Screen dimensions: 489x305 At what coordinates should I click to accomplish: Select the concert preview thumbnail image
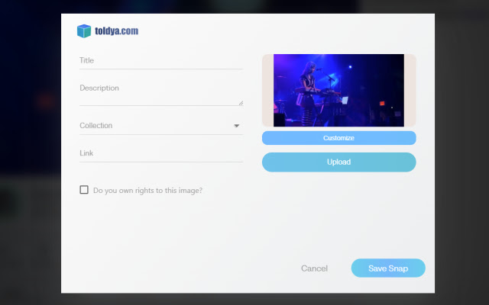pos(338,90)
